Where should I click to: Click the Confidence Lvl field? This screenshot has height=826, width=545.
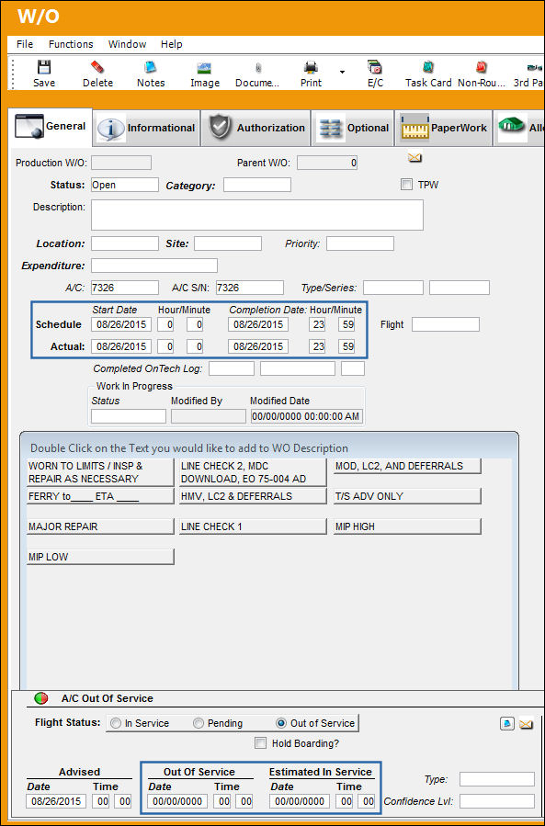click(x=496, y=802)
